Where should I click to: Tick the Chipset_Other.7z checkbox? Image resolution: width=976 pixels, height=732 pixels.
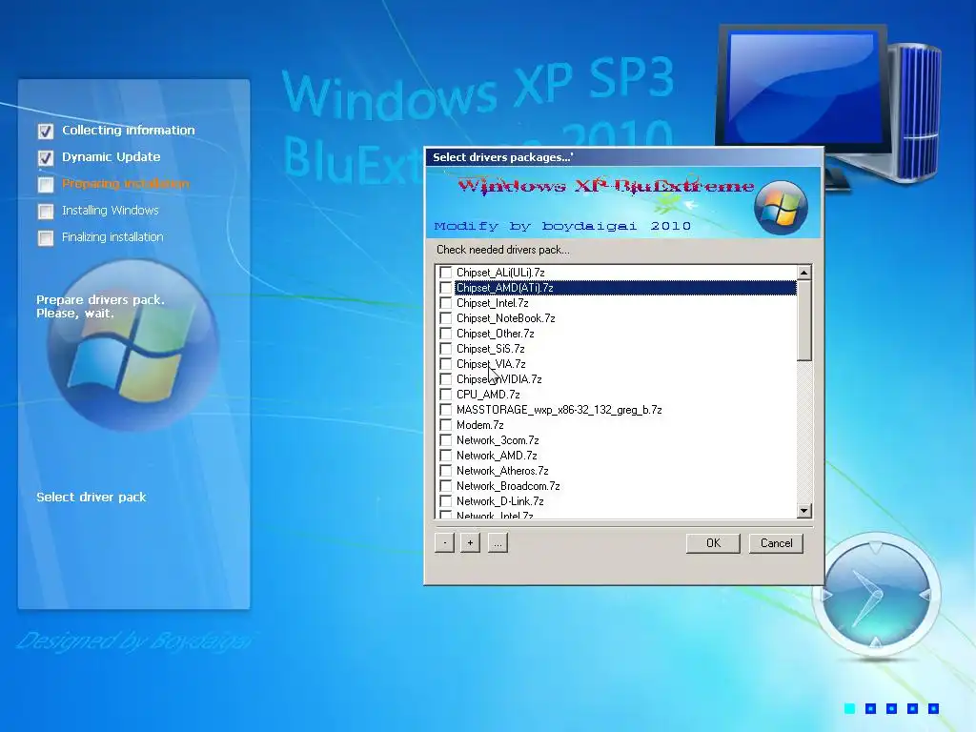(x=446, y=334)
